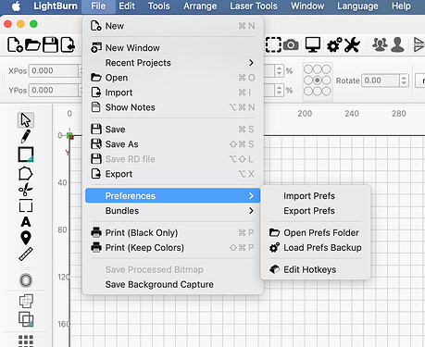Screen dimensions: 425x347
Task: Focus the XPos input field
Action: coord(54,71)
